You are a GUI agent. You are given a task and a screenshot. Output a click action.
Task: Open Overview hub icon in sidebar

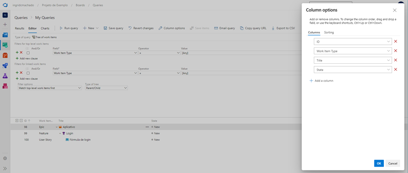5,35
